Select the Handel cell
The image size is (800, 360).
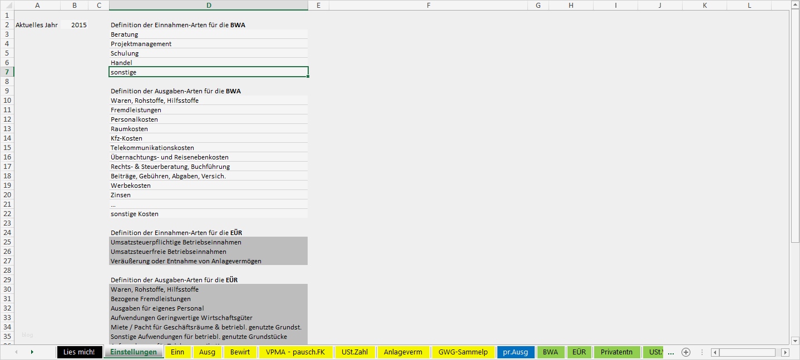[x=209, y=63]
